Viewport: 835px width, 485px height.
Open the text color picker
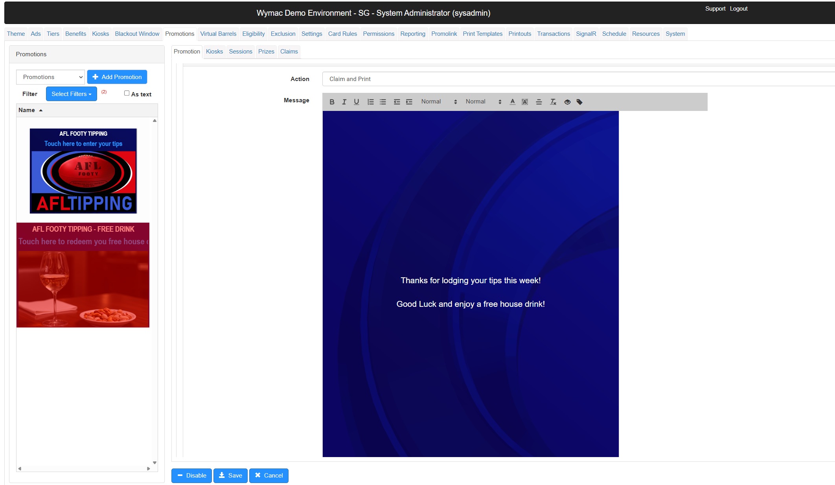[512, 102]
